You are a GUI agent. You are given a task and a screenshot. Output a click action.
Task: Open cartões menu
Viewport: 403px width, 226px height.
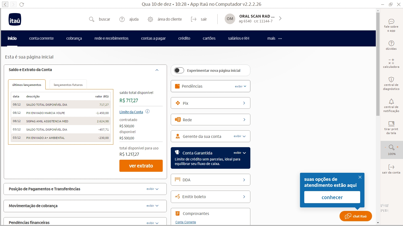pos(209,38)
